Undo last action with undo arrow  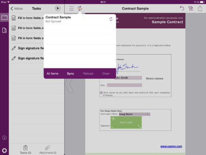[x=182, y=8]
